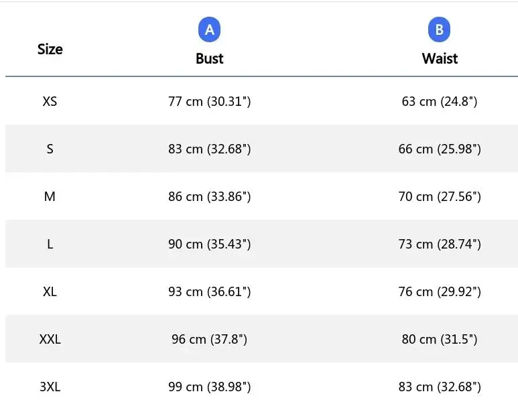
Task: Click the blue A badge icon
Action: pos(210,30)
